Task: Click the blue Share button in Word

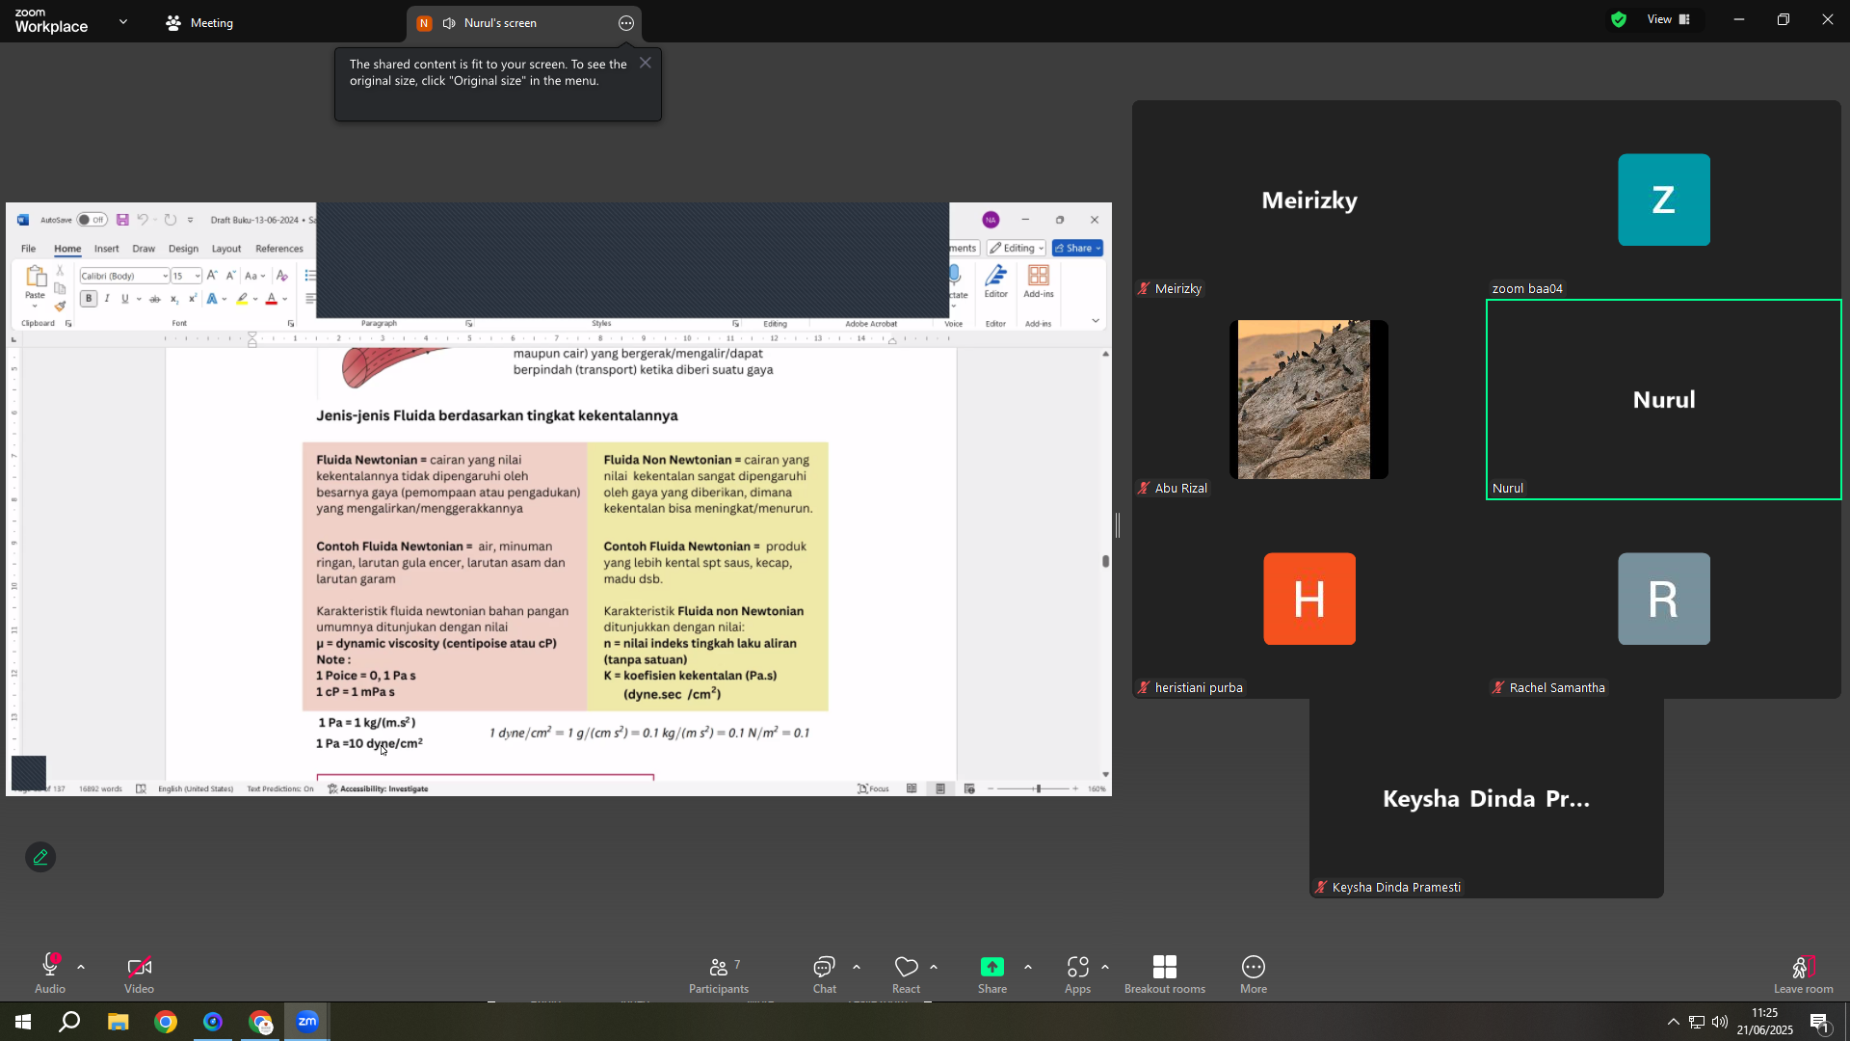Action: (1077, 248)
